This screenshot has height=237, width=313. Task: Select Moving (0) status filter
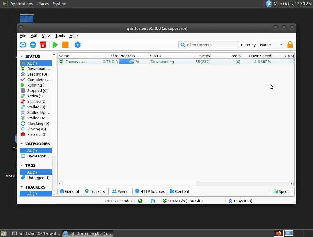[x=36, y=129]
